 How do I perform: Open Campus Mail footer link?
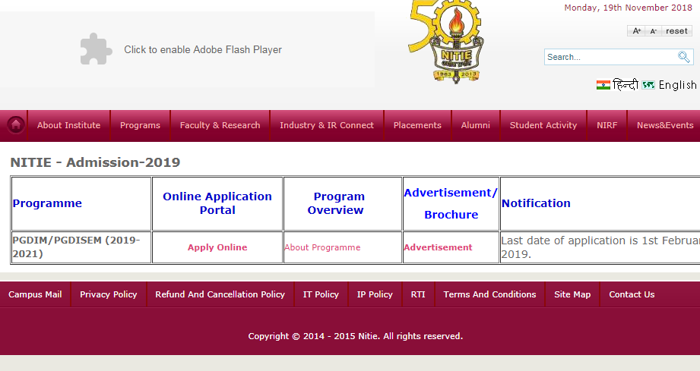35,294
